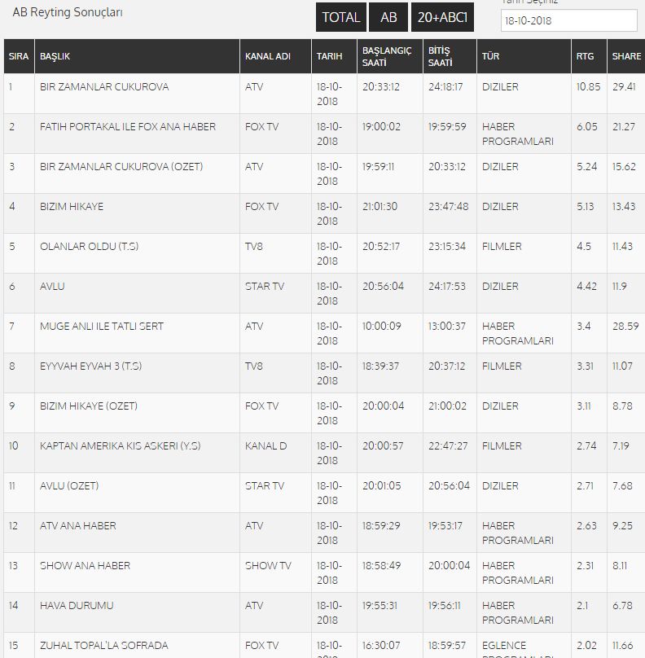Click FILMLER genre in KAPTAN AMERIKA row

[x=502, y=445]
